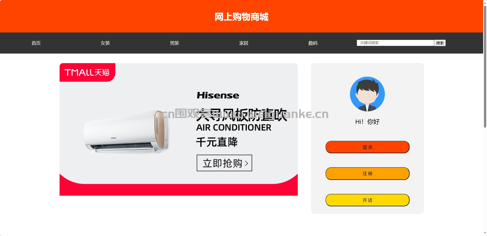Select the 数码 category
This screenshot has width=487, height=236.
click(313, 43)
